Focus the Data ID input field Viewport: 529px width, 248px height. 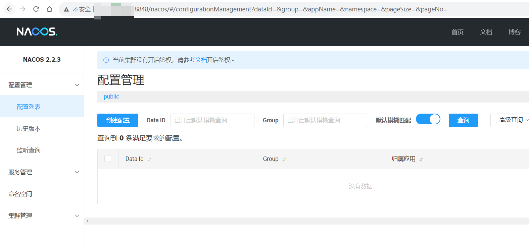click(x=212, y=120)
